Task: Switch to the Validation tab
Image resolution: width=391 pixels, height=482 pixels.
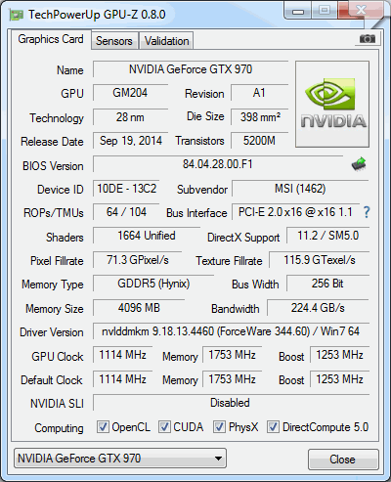Action: tap(166, 41)
